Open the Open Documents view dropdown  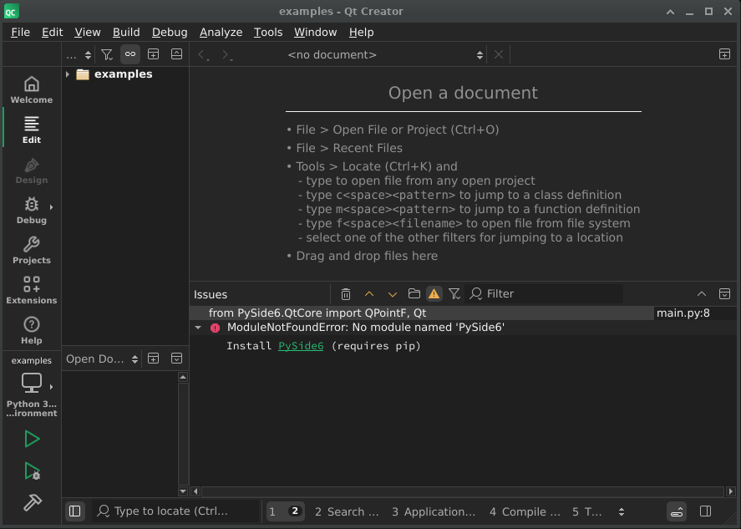coord(102,359)
